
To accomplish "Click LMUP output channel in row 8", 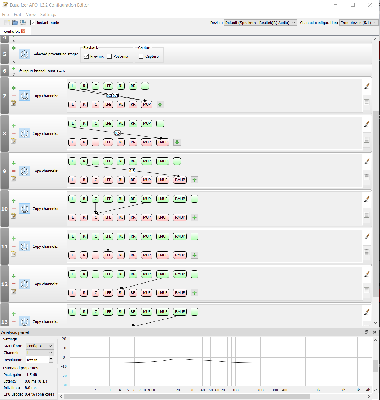I will click(x=163, y=142).
